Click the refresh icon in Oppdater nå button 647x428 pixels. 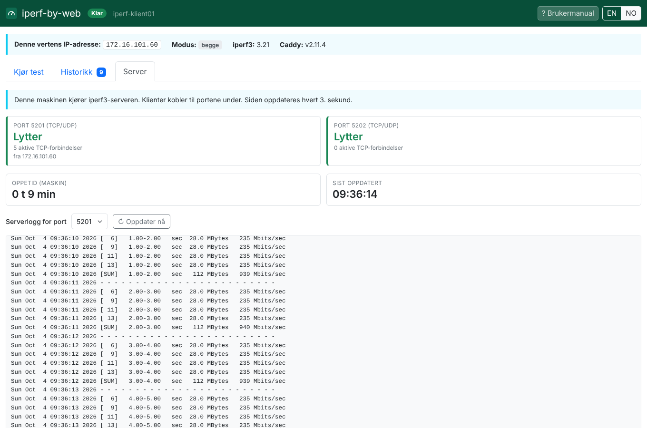click(x=121, y=222)
